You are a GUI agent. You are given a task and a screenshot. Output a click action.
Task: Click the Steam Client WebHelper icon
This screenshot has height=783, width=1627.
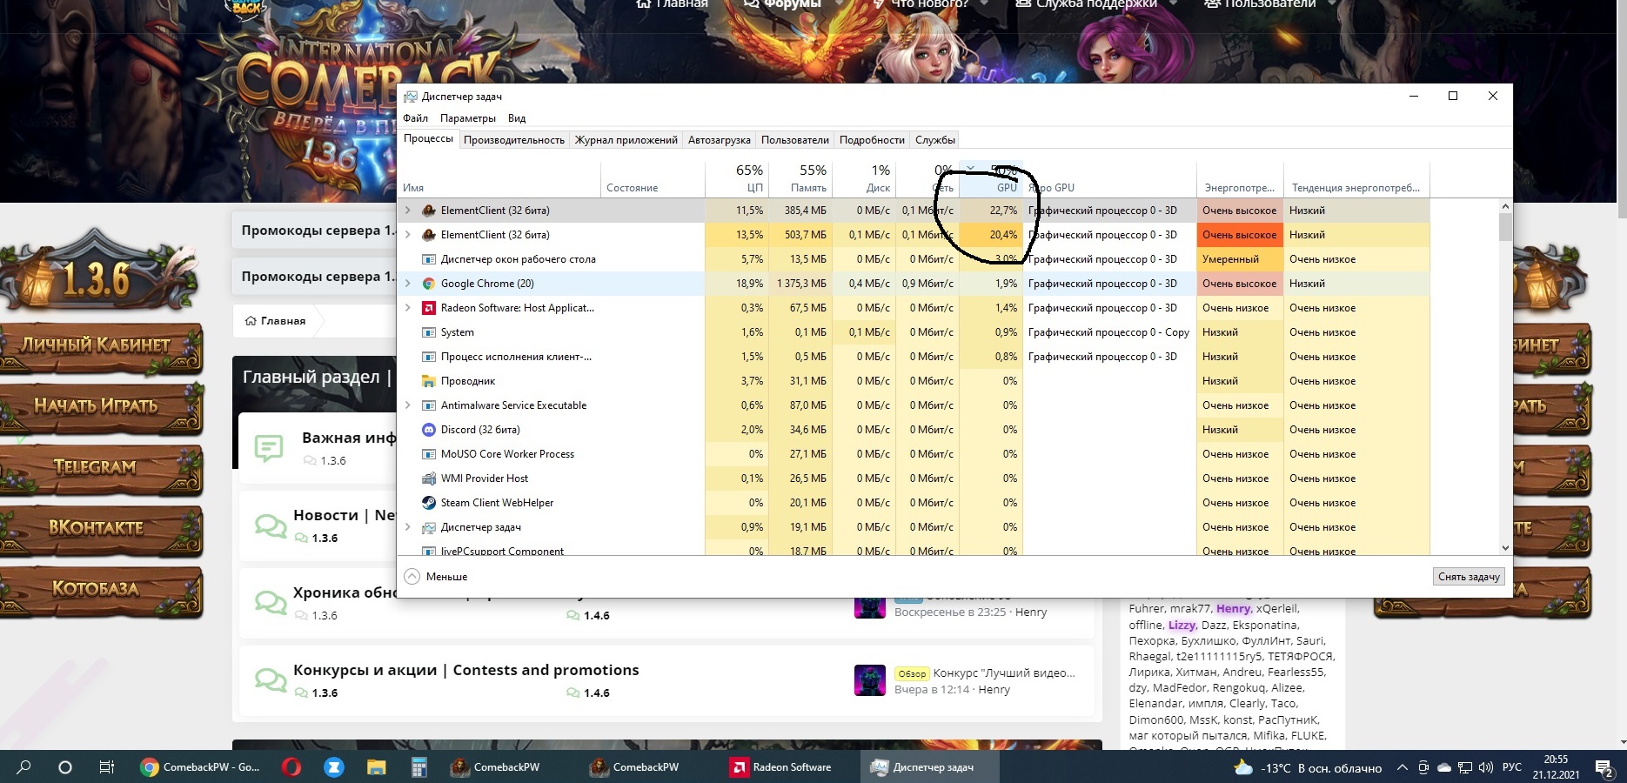(428, 503)
